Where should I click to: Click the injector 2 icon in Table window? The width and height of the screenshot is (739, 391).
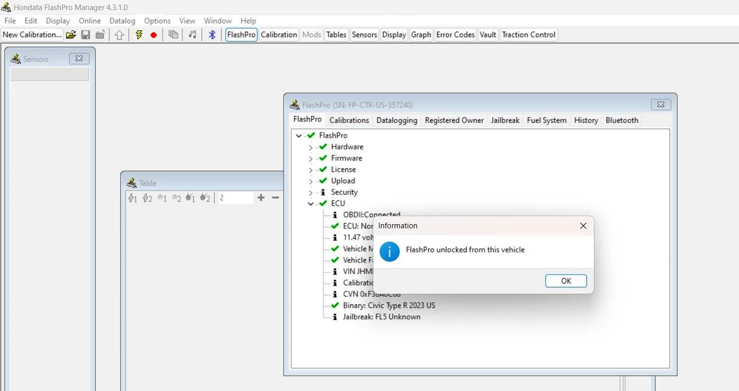pyautogui.click(x=205, y=198)
